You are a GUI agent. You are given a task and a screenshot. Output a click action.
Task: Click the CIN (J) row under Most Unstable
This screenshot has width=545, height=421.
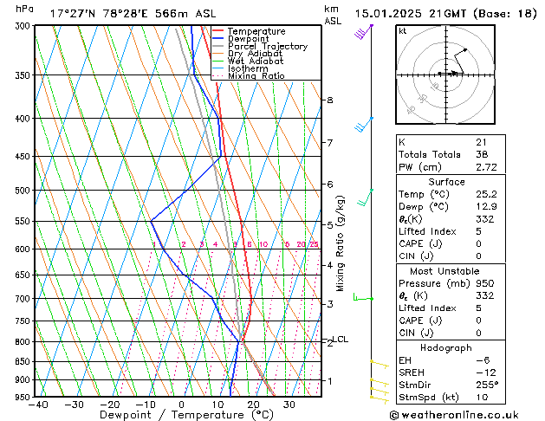click(x=451, y=333)
